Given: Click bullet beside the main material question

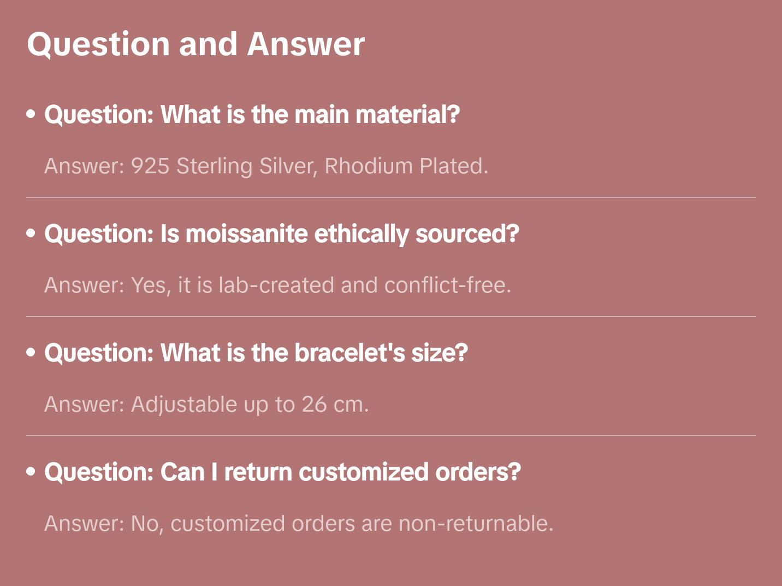Looking at the screenshot, I should click(x=31, y=114).
